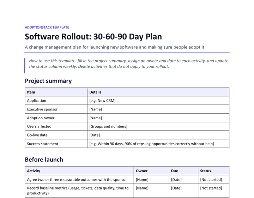Click the '[e.g. Within 90 days...' success example cell

pyautogui.click(x=158, y=144)
